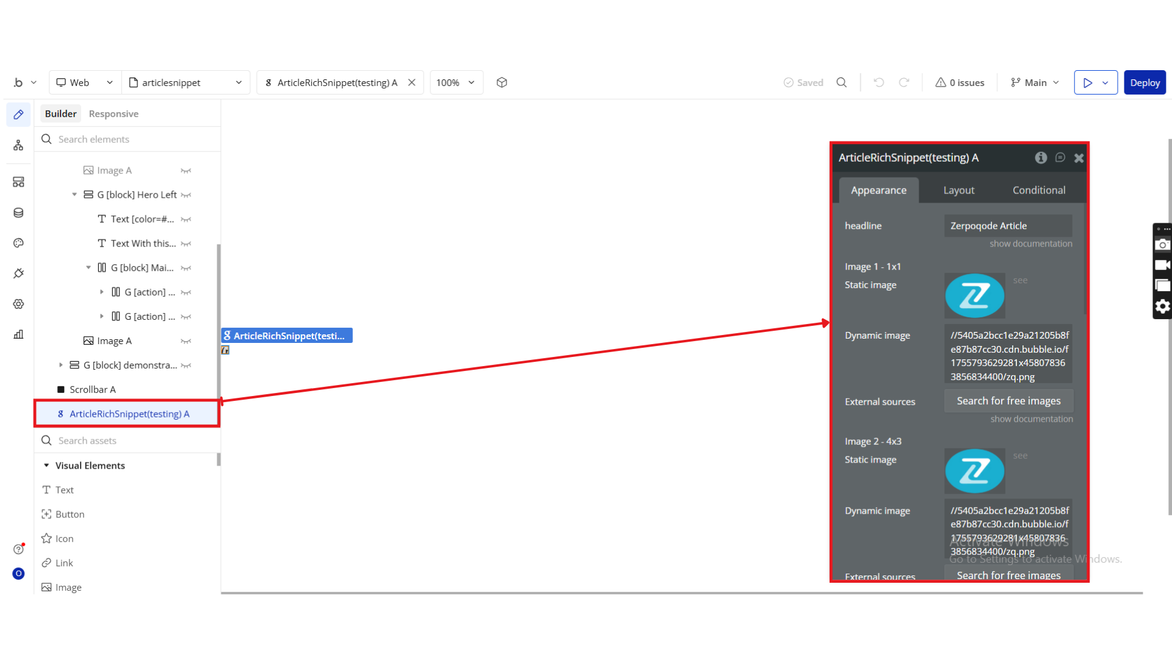
Task: Click the info icon in property editor header
Action: point(1041,158)
